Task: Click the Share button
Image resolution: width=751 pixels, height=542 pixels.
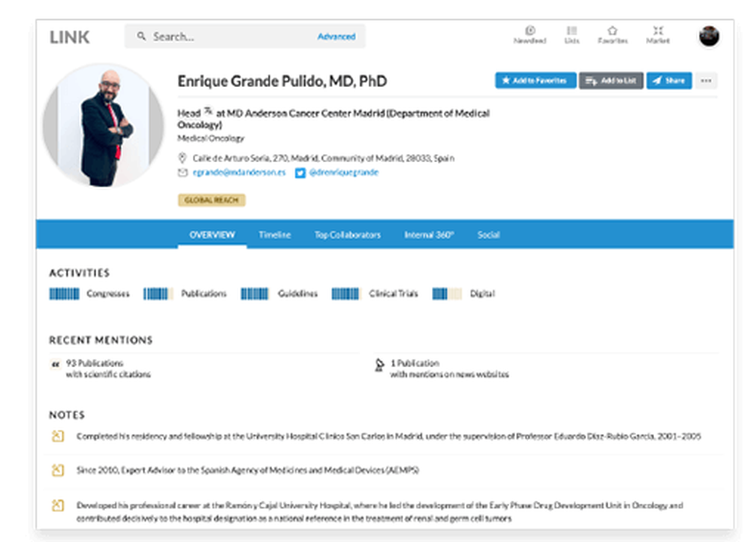Action: pyautogui.click(x=669, y=80)
